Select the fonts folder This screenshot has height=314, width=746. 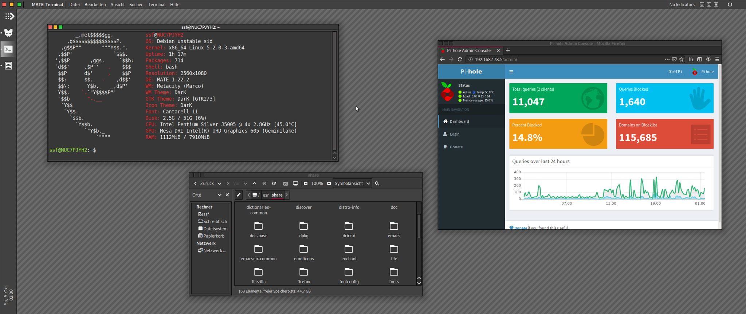click(394, 276)
